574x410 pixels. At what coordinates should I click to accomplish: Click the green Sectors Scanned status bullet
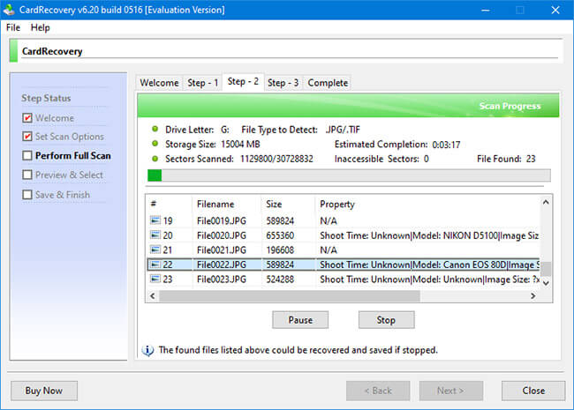click(155, 159)
